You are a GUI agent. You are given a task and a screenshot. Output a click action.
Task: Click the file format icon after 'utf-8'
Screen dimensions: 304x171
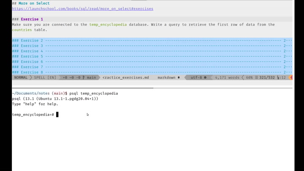coord(205,77)
